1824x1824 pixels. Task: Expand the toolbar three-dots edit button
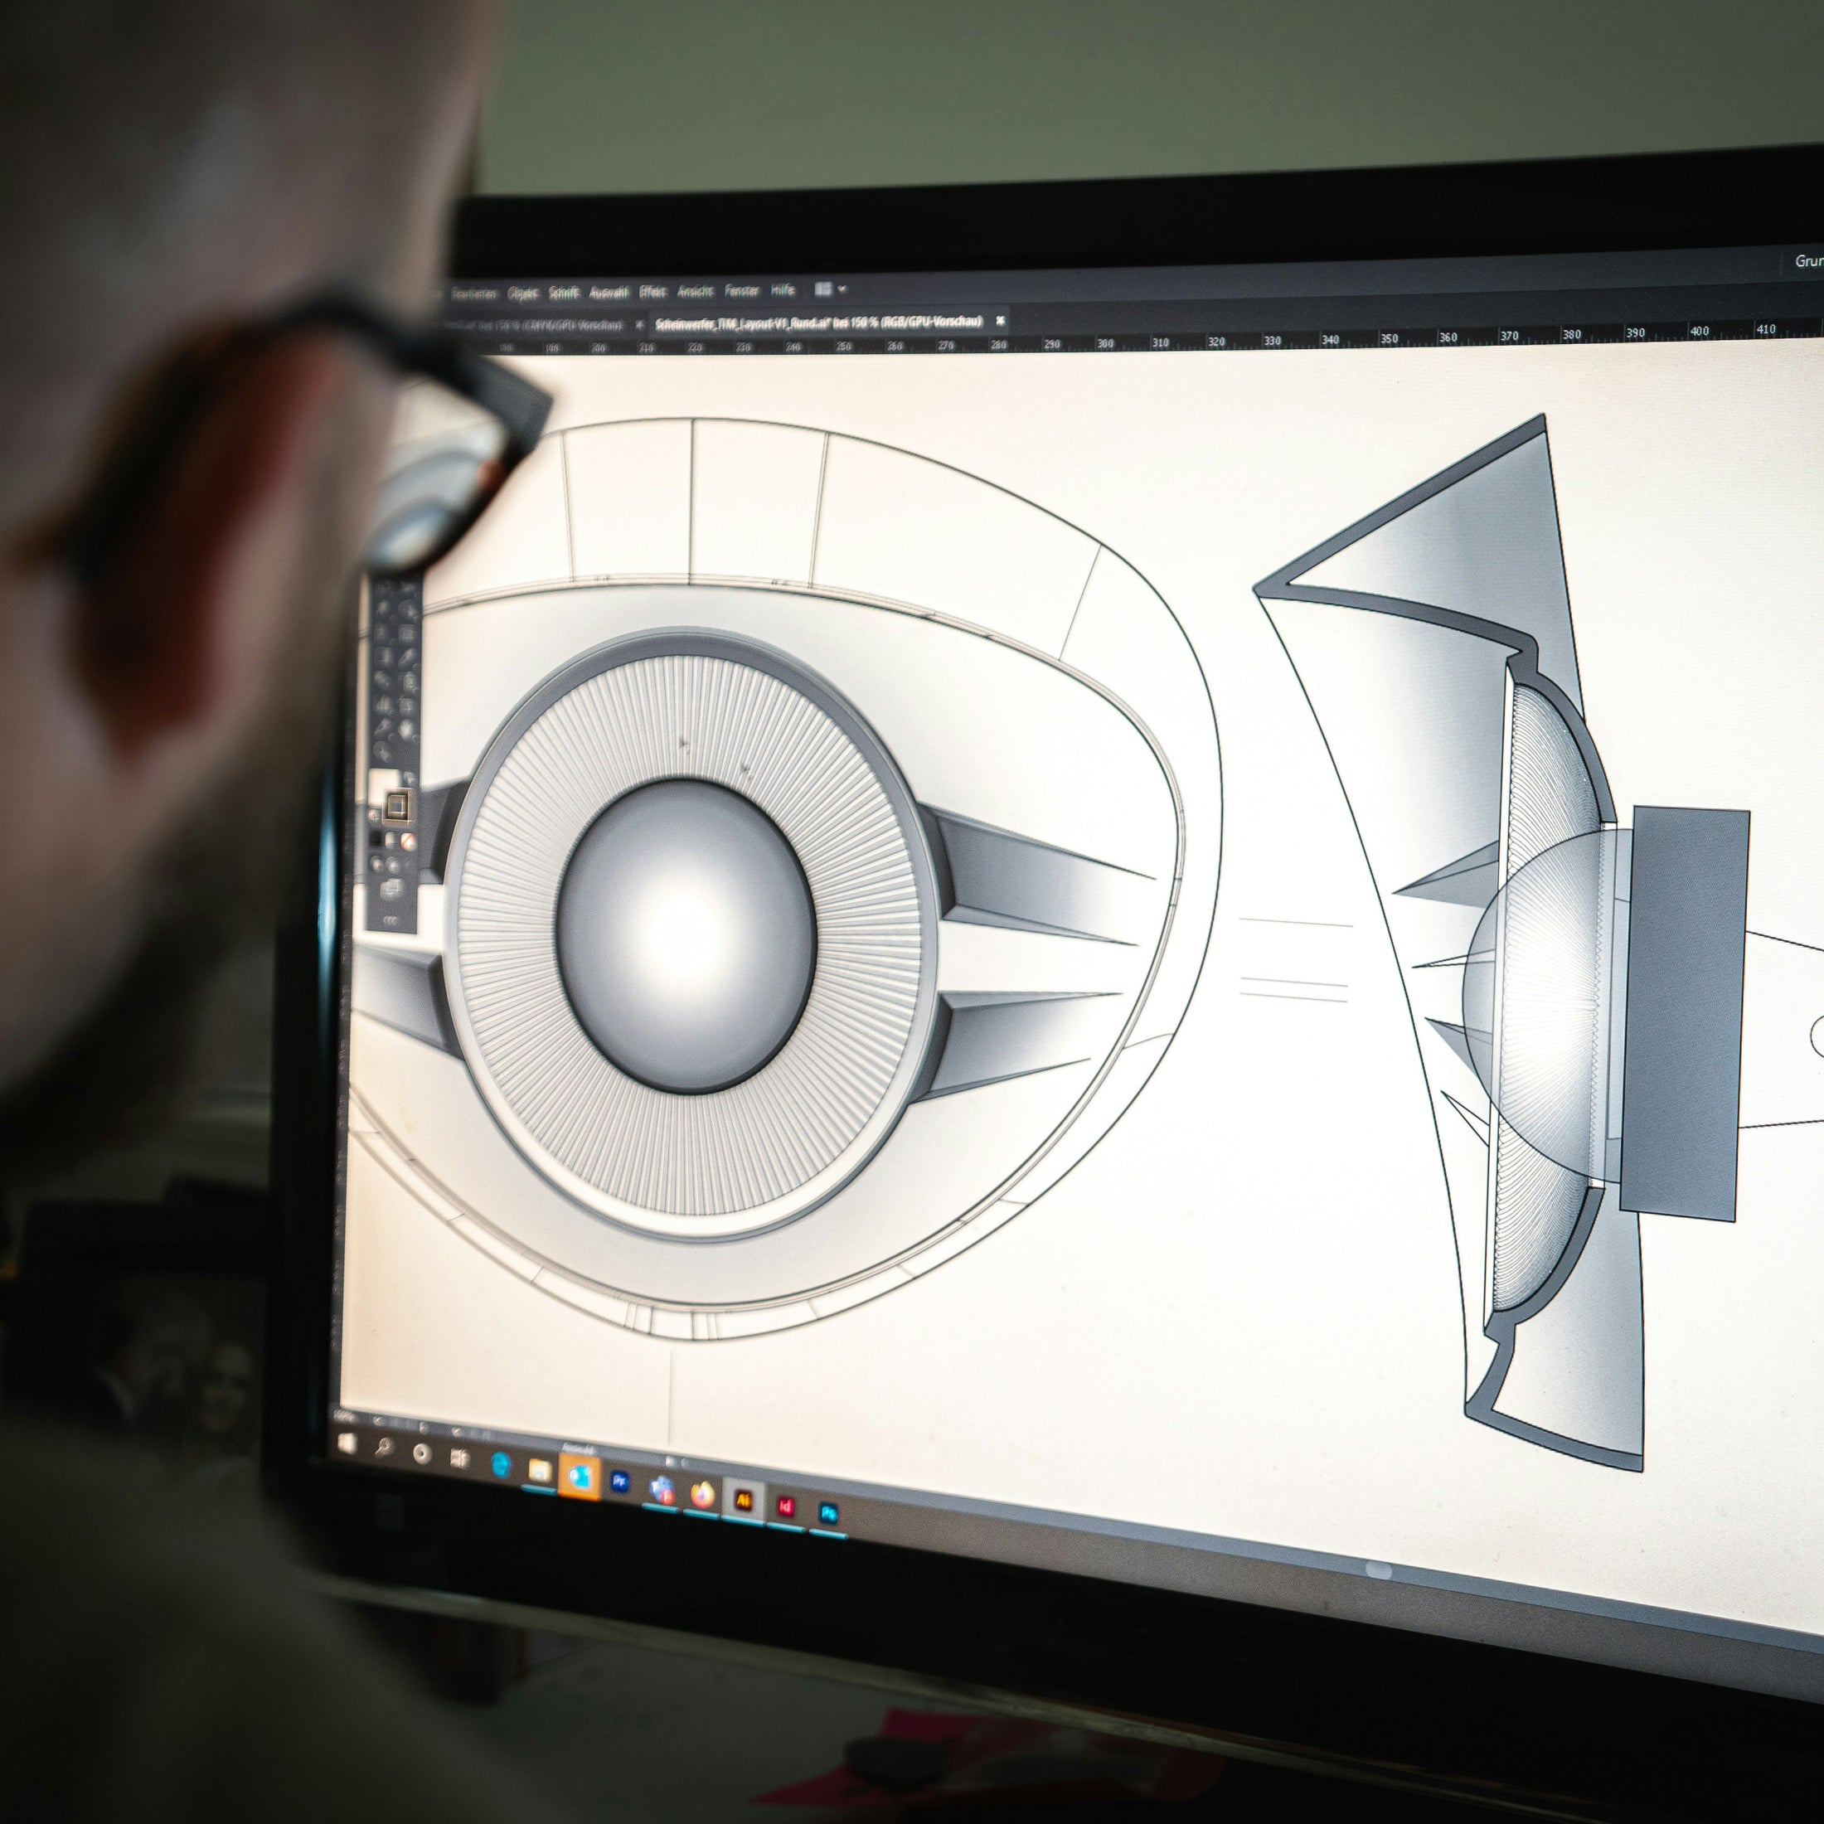(391, 920)
